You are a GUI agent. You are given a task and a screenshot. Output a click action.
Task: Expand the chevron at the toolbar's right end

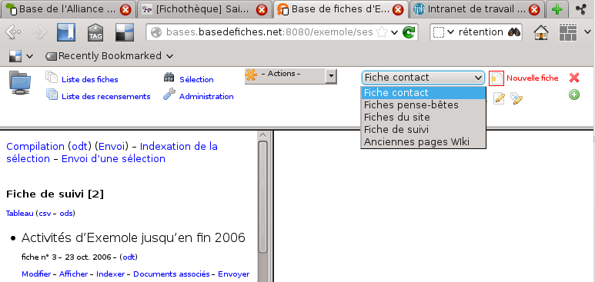click(x=587, y=32)
